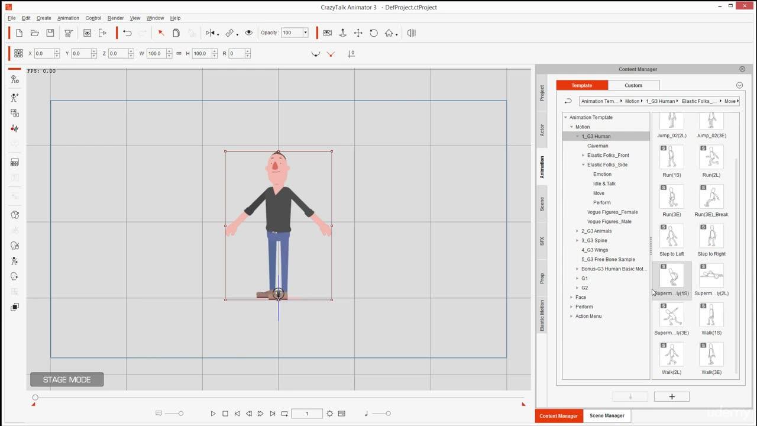Toggle object visibility with the eye icon
Screen dimensions: 757x426
[x=248, y=33]
